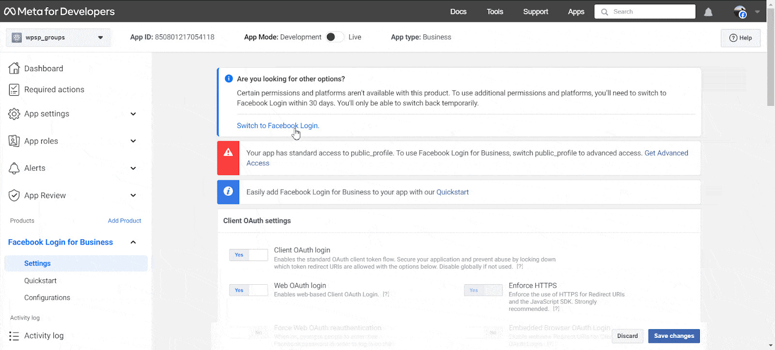Open Dashboard in the sidebar

click(44, 69)
